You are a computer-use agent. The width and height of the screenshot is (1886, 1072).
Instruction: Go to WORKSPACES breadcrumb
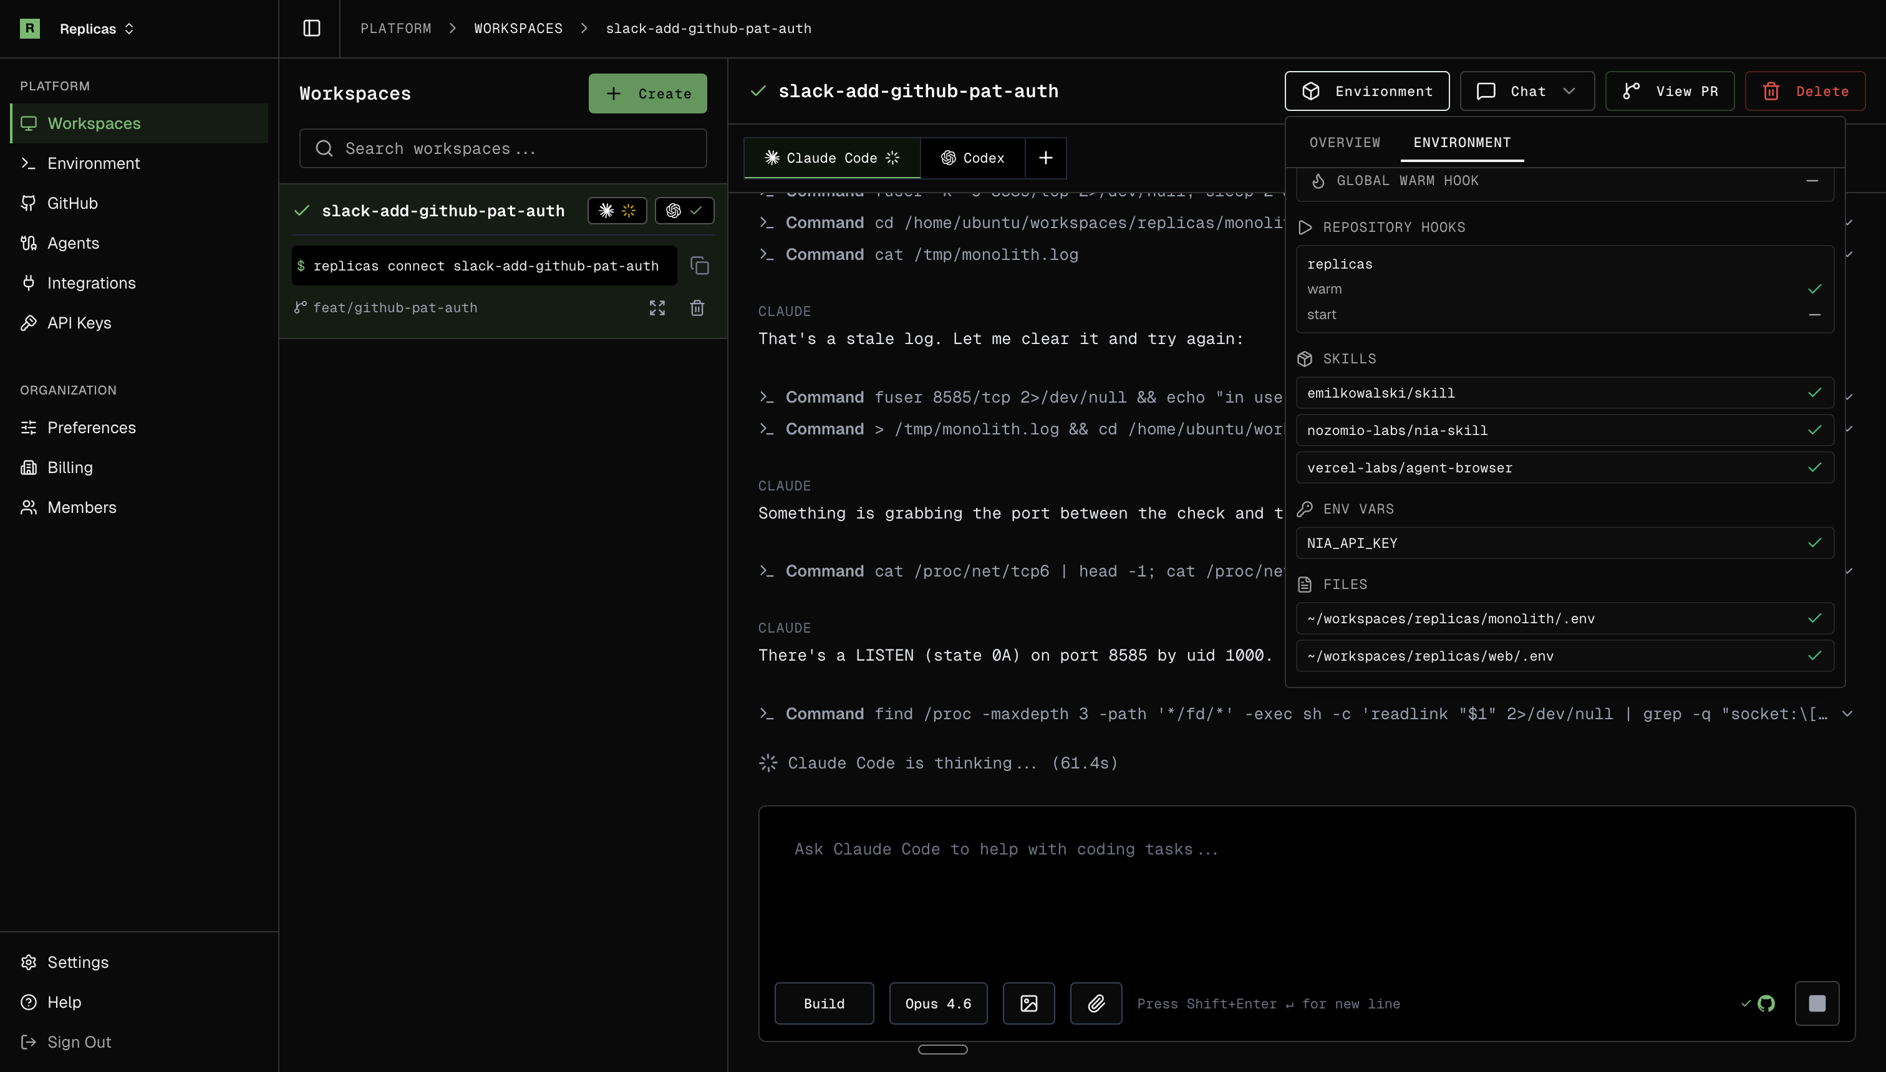click(x=518, y=28)
